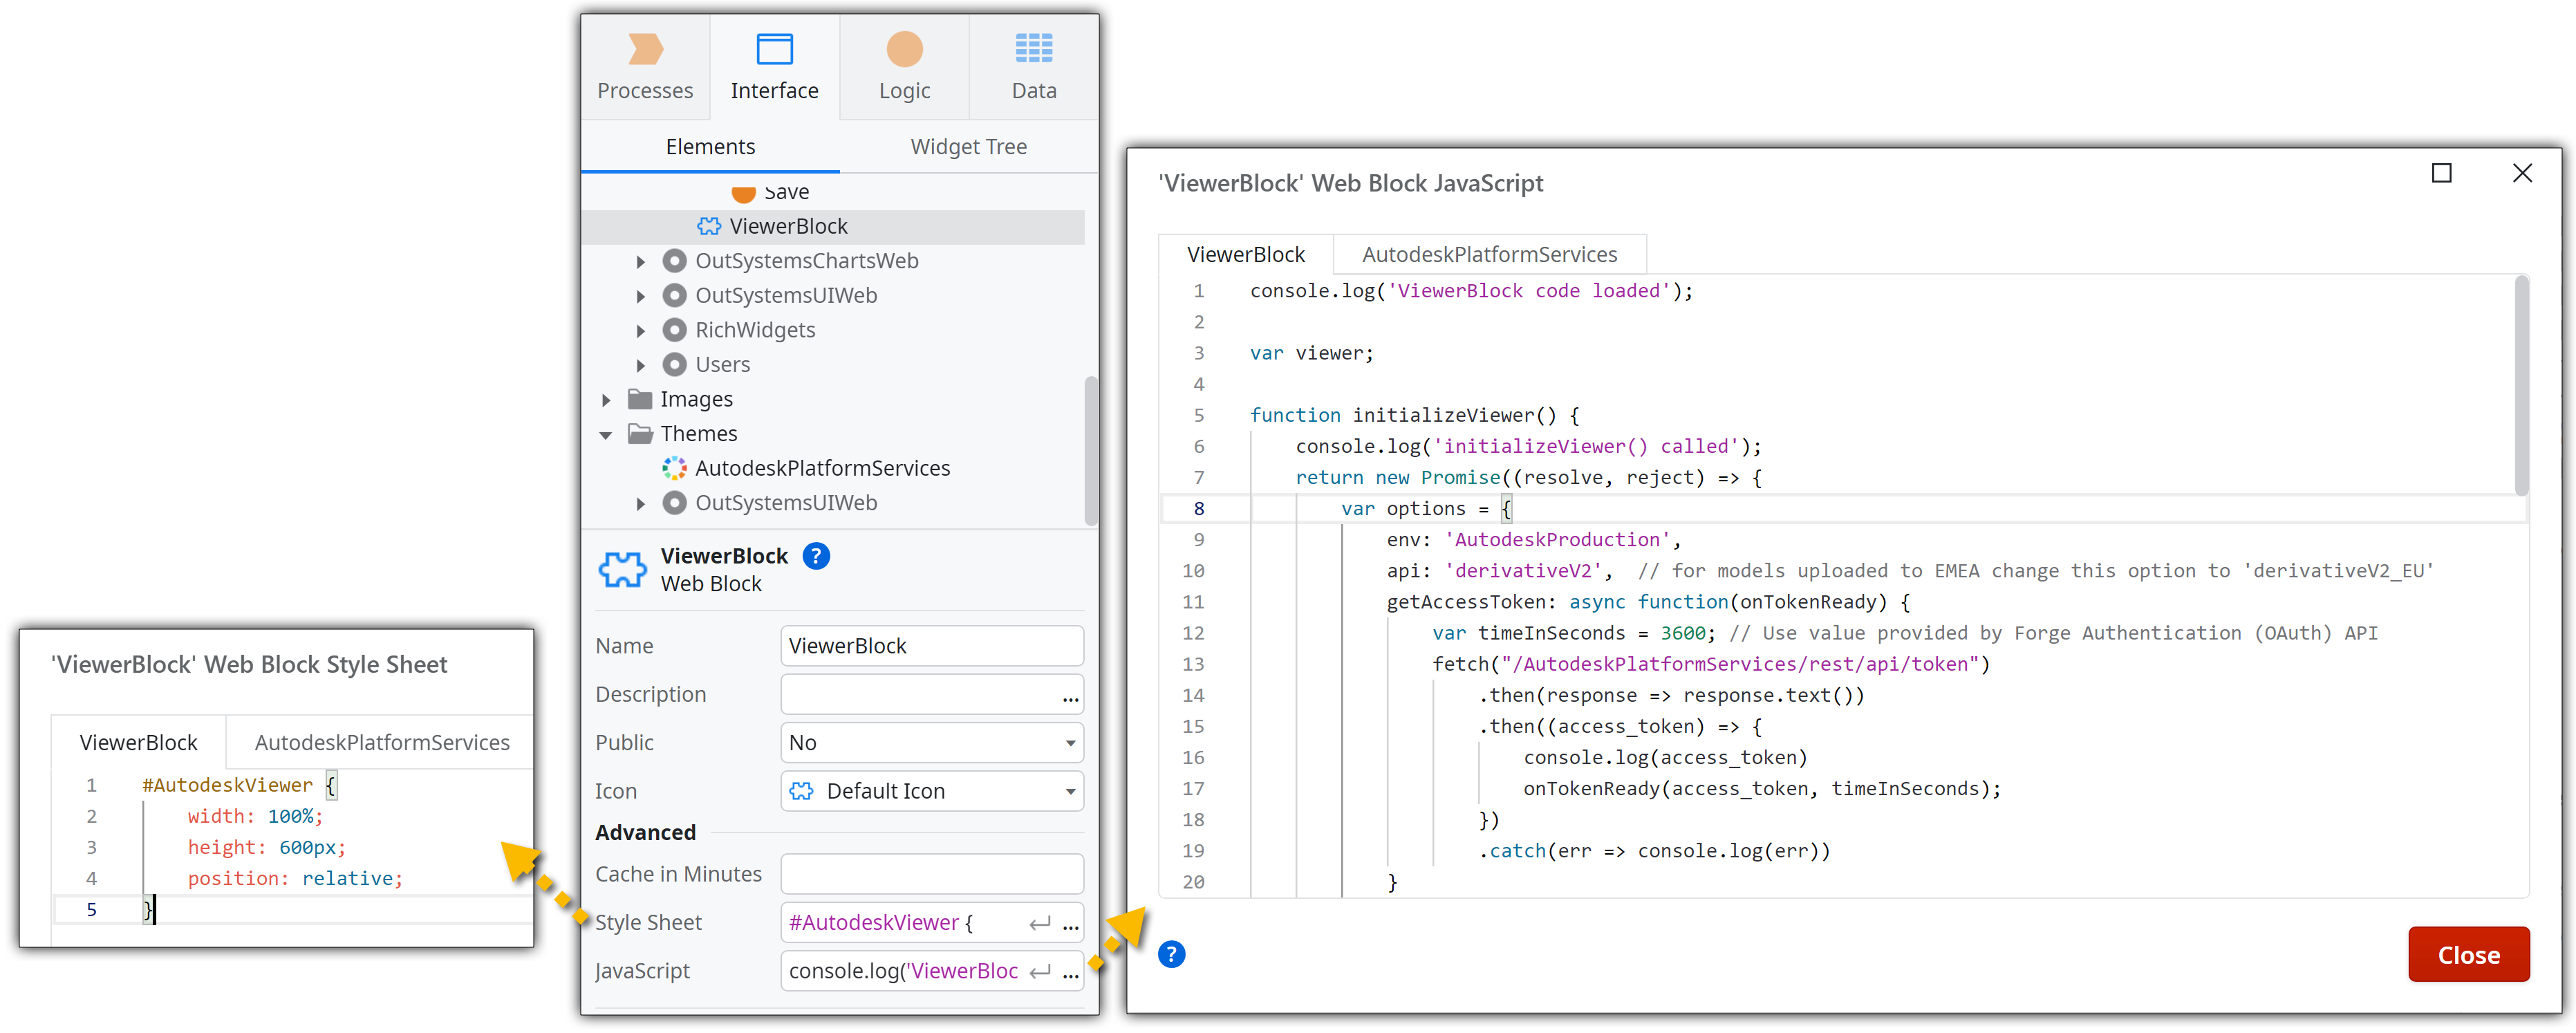The width and height of the screenshot is (2576, 1033).
Task: Click the Close button
Action: (x=2468, y=954)
